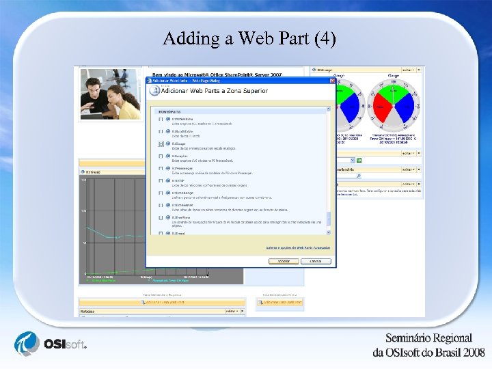Click the right gauge dial chart

pyautogui.click(x=394, y=105)
